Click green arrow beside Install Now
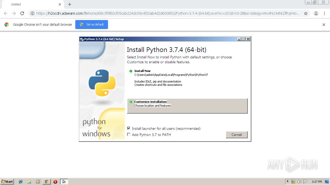The height and width of the screenshot is (185, 330). tap(131, 71)
